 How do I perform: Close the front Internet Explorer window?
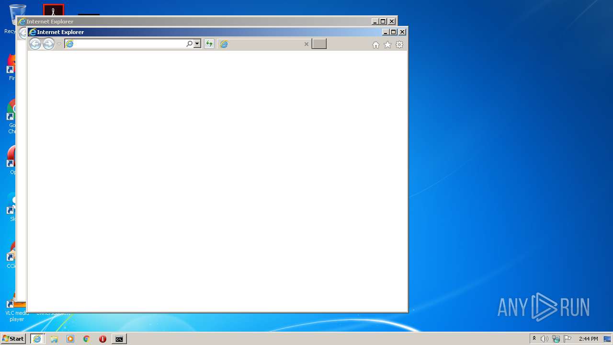402,32
